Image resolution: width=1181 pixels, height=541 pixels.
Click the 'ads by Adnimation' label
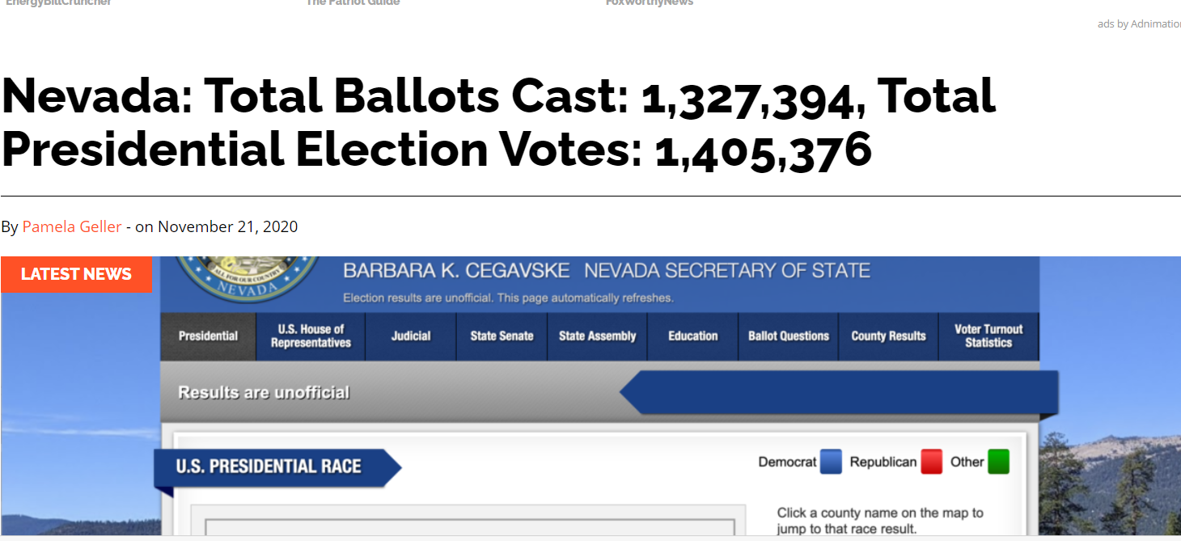pyautogui.click(x=1138, y=24)
